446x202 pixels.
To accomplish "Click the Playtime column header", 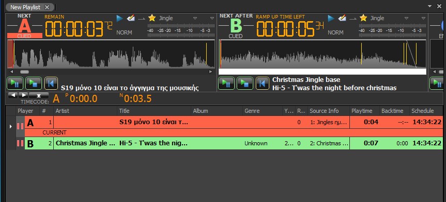I will (x=364, y=111).
